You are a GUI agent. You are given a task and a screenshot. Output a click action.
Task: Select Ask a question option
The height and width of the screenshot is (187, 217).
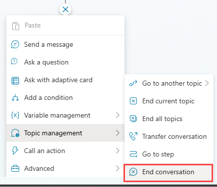[x=46, y=62]
